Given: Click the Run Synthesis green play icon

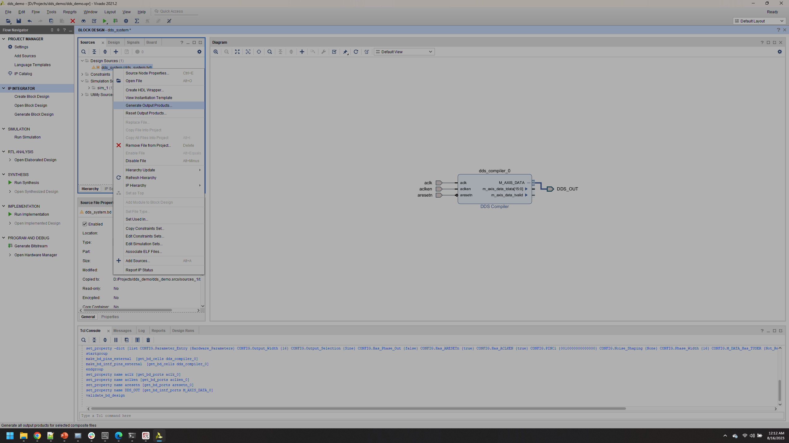Looking at the screenshot, I should (10, 182).
